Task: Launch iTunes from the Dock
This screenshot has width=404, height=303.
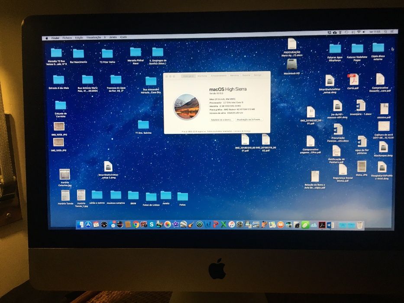Action: [232, 225]
